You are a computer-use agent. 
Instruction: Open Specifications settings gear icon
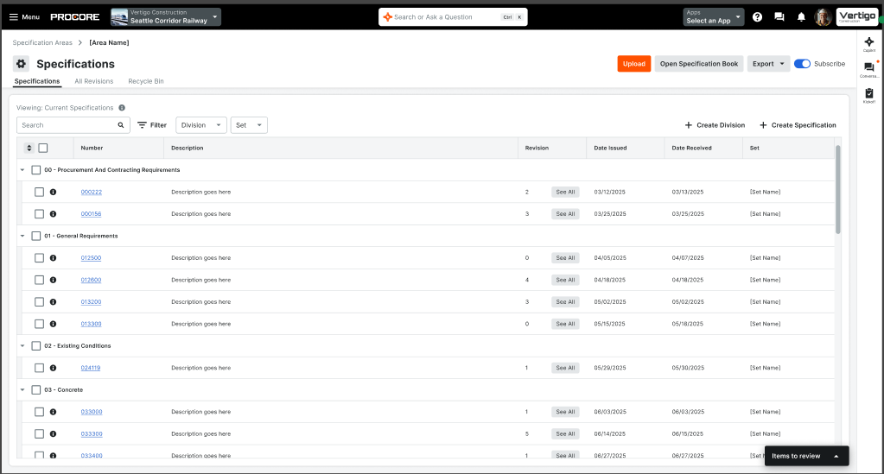(x=21, y=64)
